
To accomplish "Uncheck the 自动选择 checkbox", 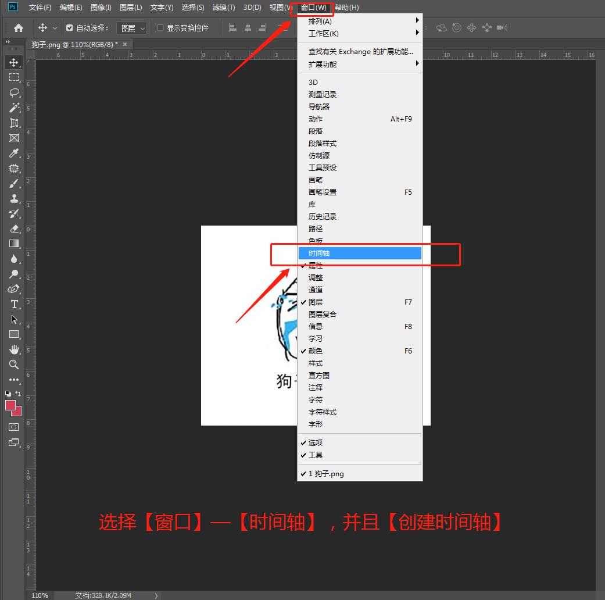I will pos(70,28).
